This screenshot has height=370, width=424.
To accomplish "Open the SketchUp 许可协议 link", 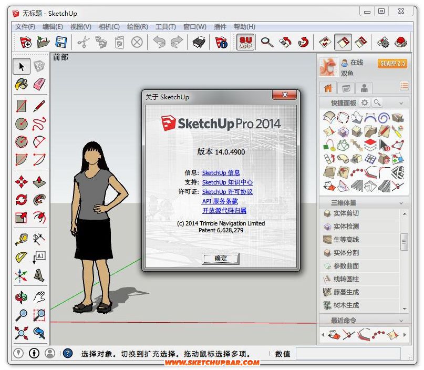I will click(227, 192).
